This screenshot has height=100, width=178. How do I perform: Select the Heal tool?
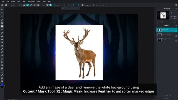click(x=2, y=33)
